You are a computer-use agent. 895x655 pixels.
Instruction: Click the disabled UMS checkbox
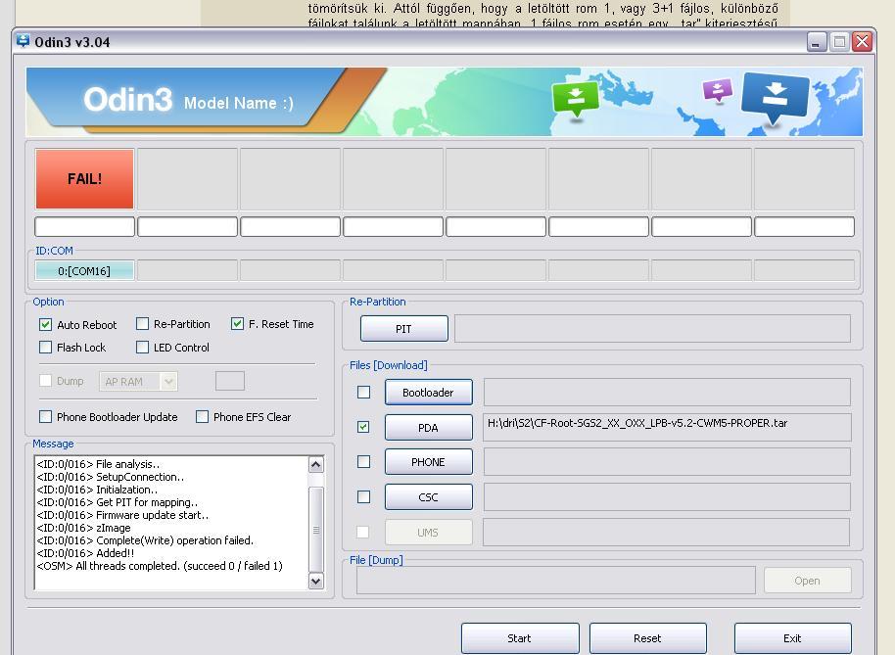363,533
